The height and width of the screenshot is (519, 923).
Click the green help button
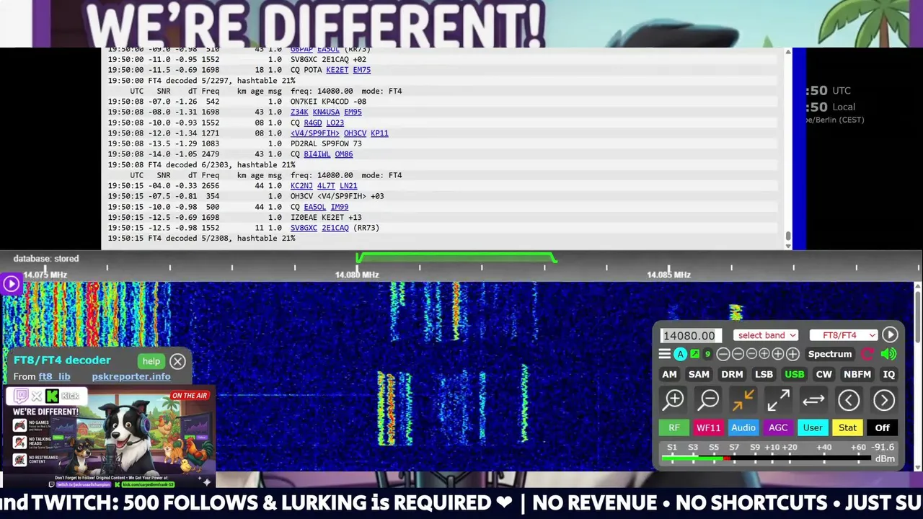pos(151,361)
